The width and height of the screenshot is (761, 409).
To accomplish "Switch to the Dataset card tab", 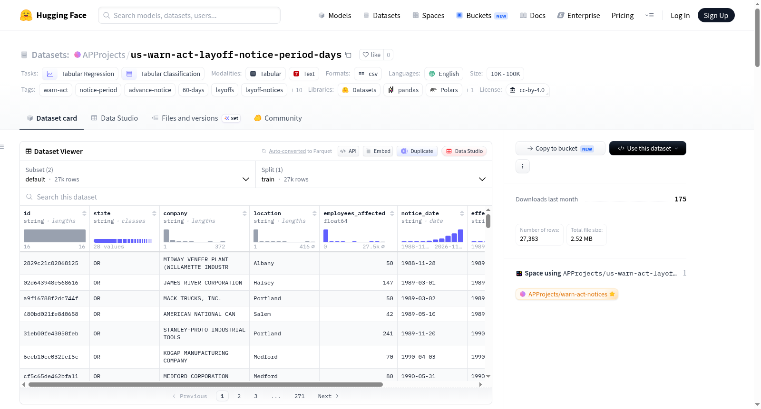I will pos(52,118).
